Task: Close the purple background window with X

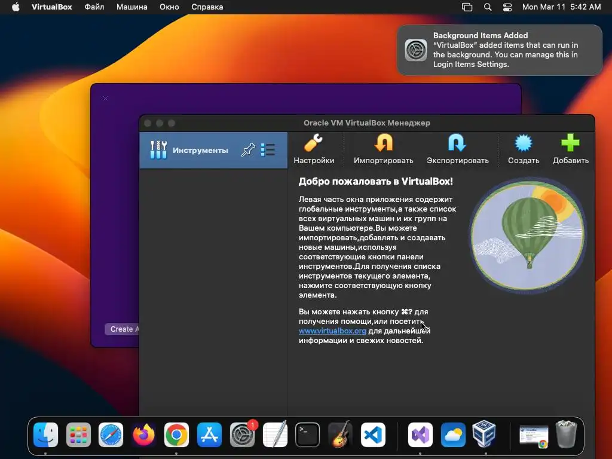Action: click(x=105, y=99)
